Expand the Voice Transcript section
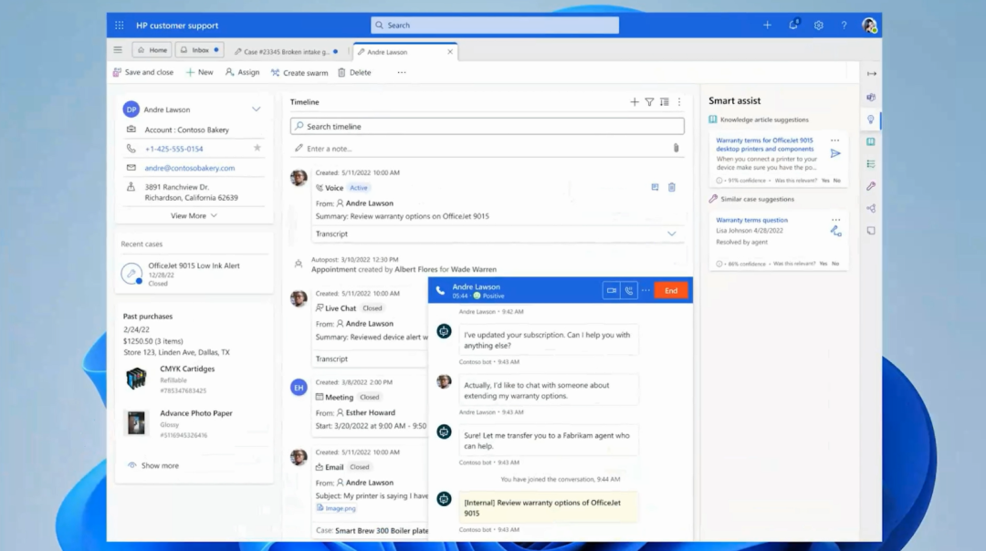 point(672,234)
